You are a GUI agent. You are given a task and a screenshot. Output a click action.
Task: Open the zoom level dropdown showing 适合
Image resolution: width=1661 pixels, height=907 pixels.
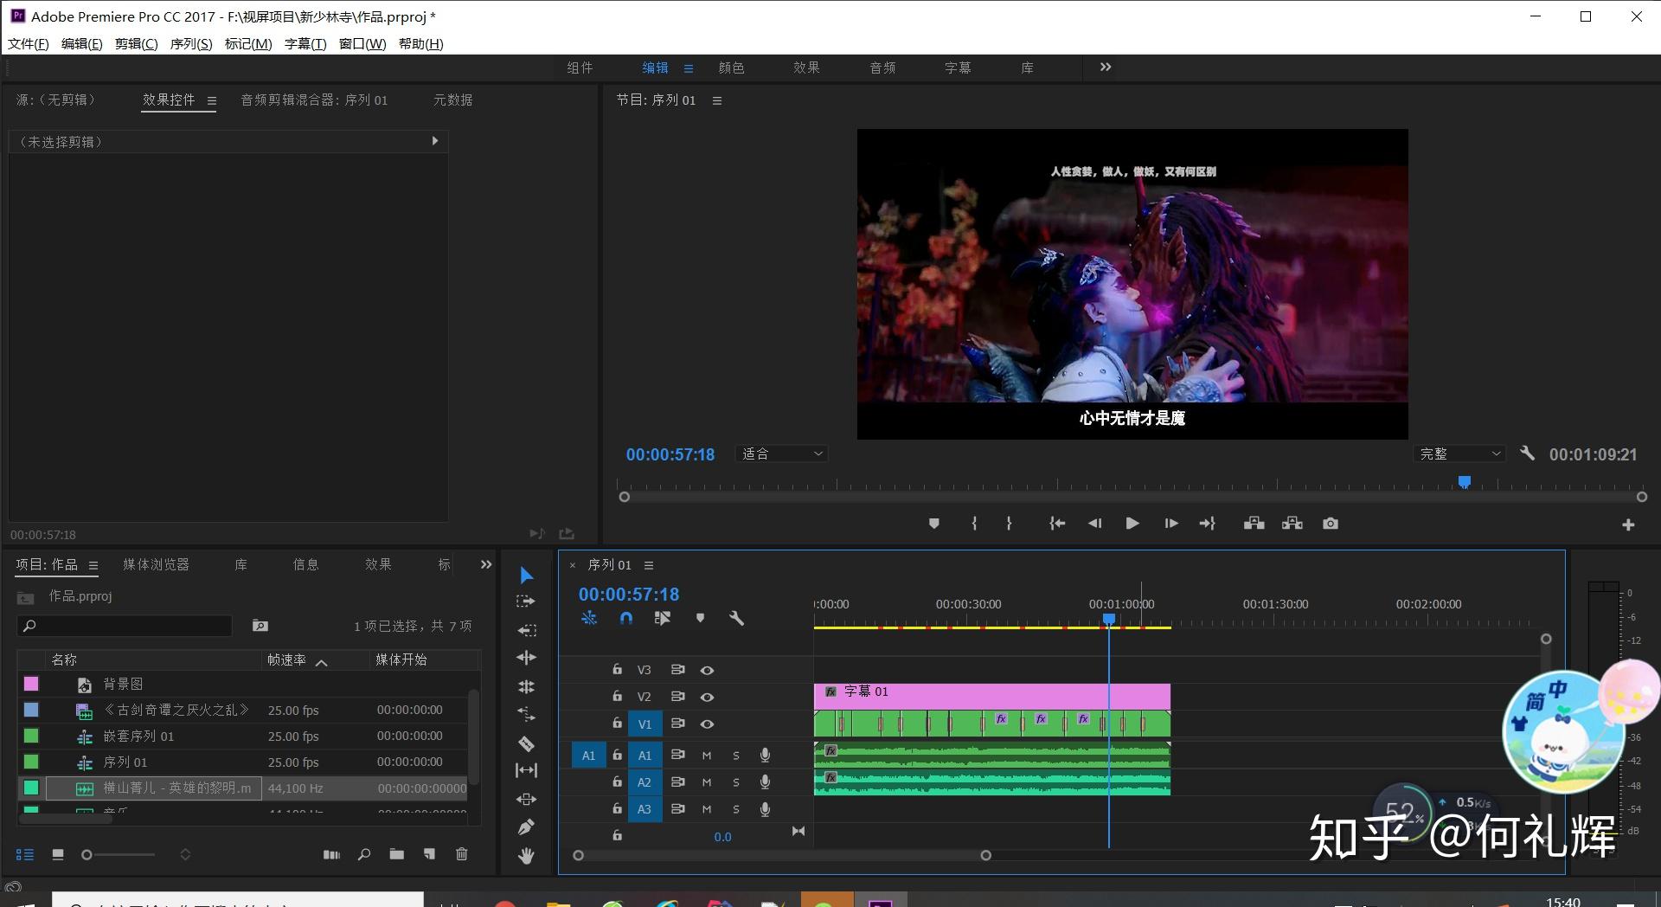(x=782, y=453)
